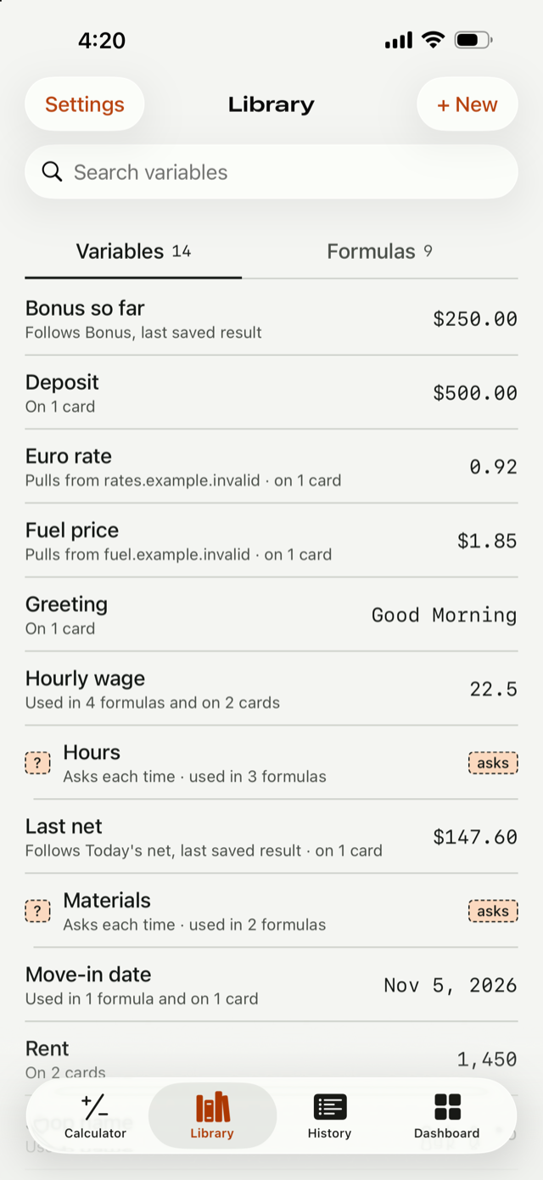Screen dimensions: 543x1180
Task: Tap the Wi-Fi status icon
Action: tap(434, 40)
